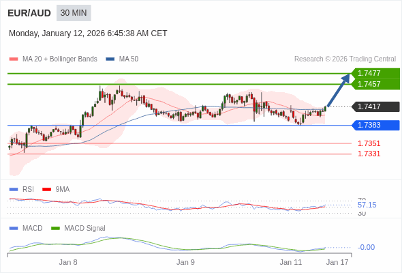Click the 9MA red legend swatch
Viewport: 402px width, 273px height.
(46, 190)
